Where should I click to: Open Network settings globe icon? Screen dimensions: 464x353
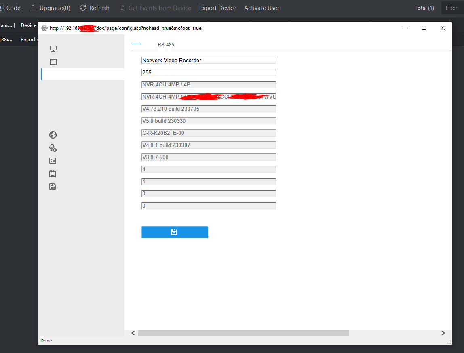pyautogui.click(x=53, y=135)
